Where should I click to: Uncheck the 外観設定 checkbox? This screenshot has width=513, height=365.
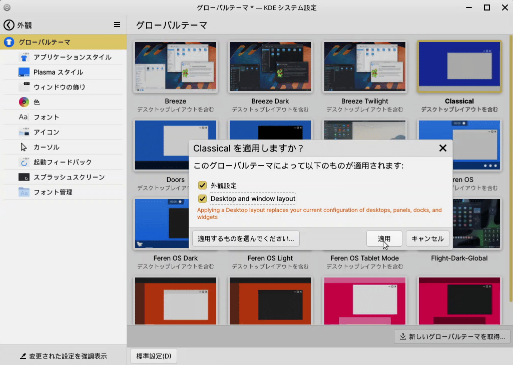coord(202,185)
